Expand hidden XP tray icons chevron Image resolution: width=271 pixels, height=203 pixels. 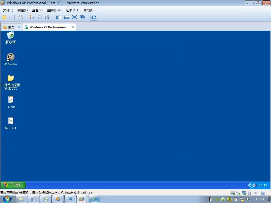coord(250,185)
